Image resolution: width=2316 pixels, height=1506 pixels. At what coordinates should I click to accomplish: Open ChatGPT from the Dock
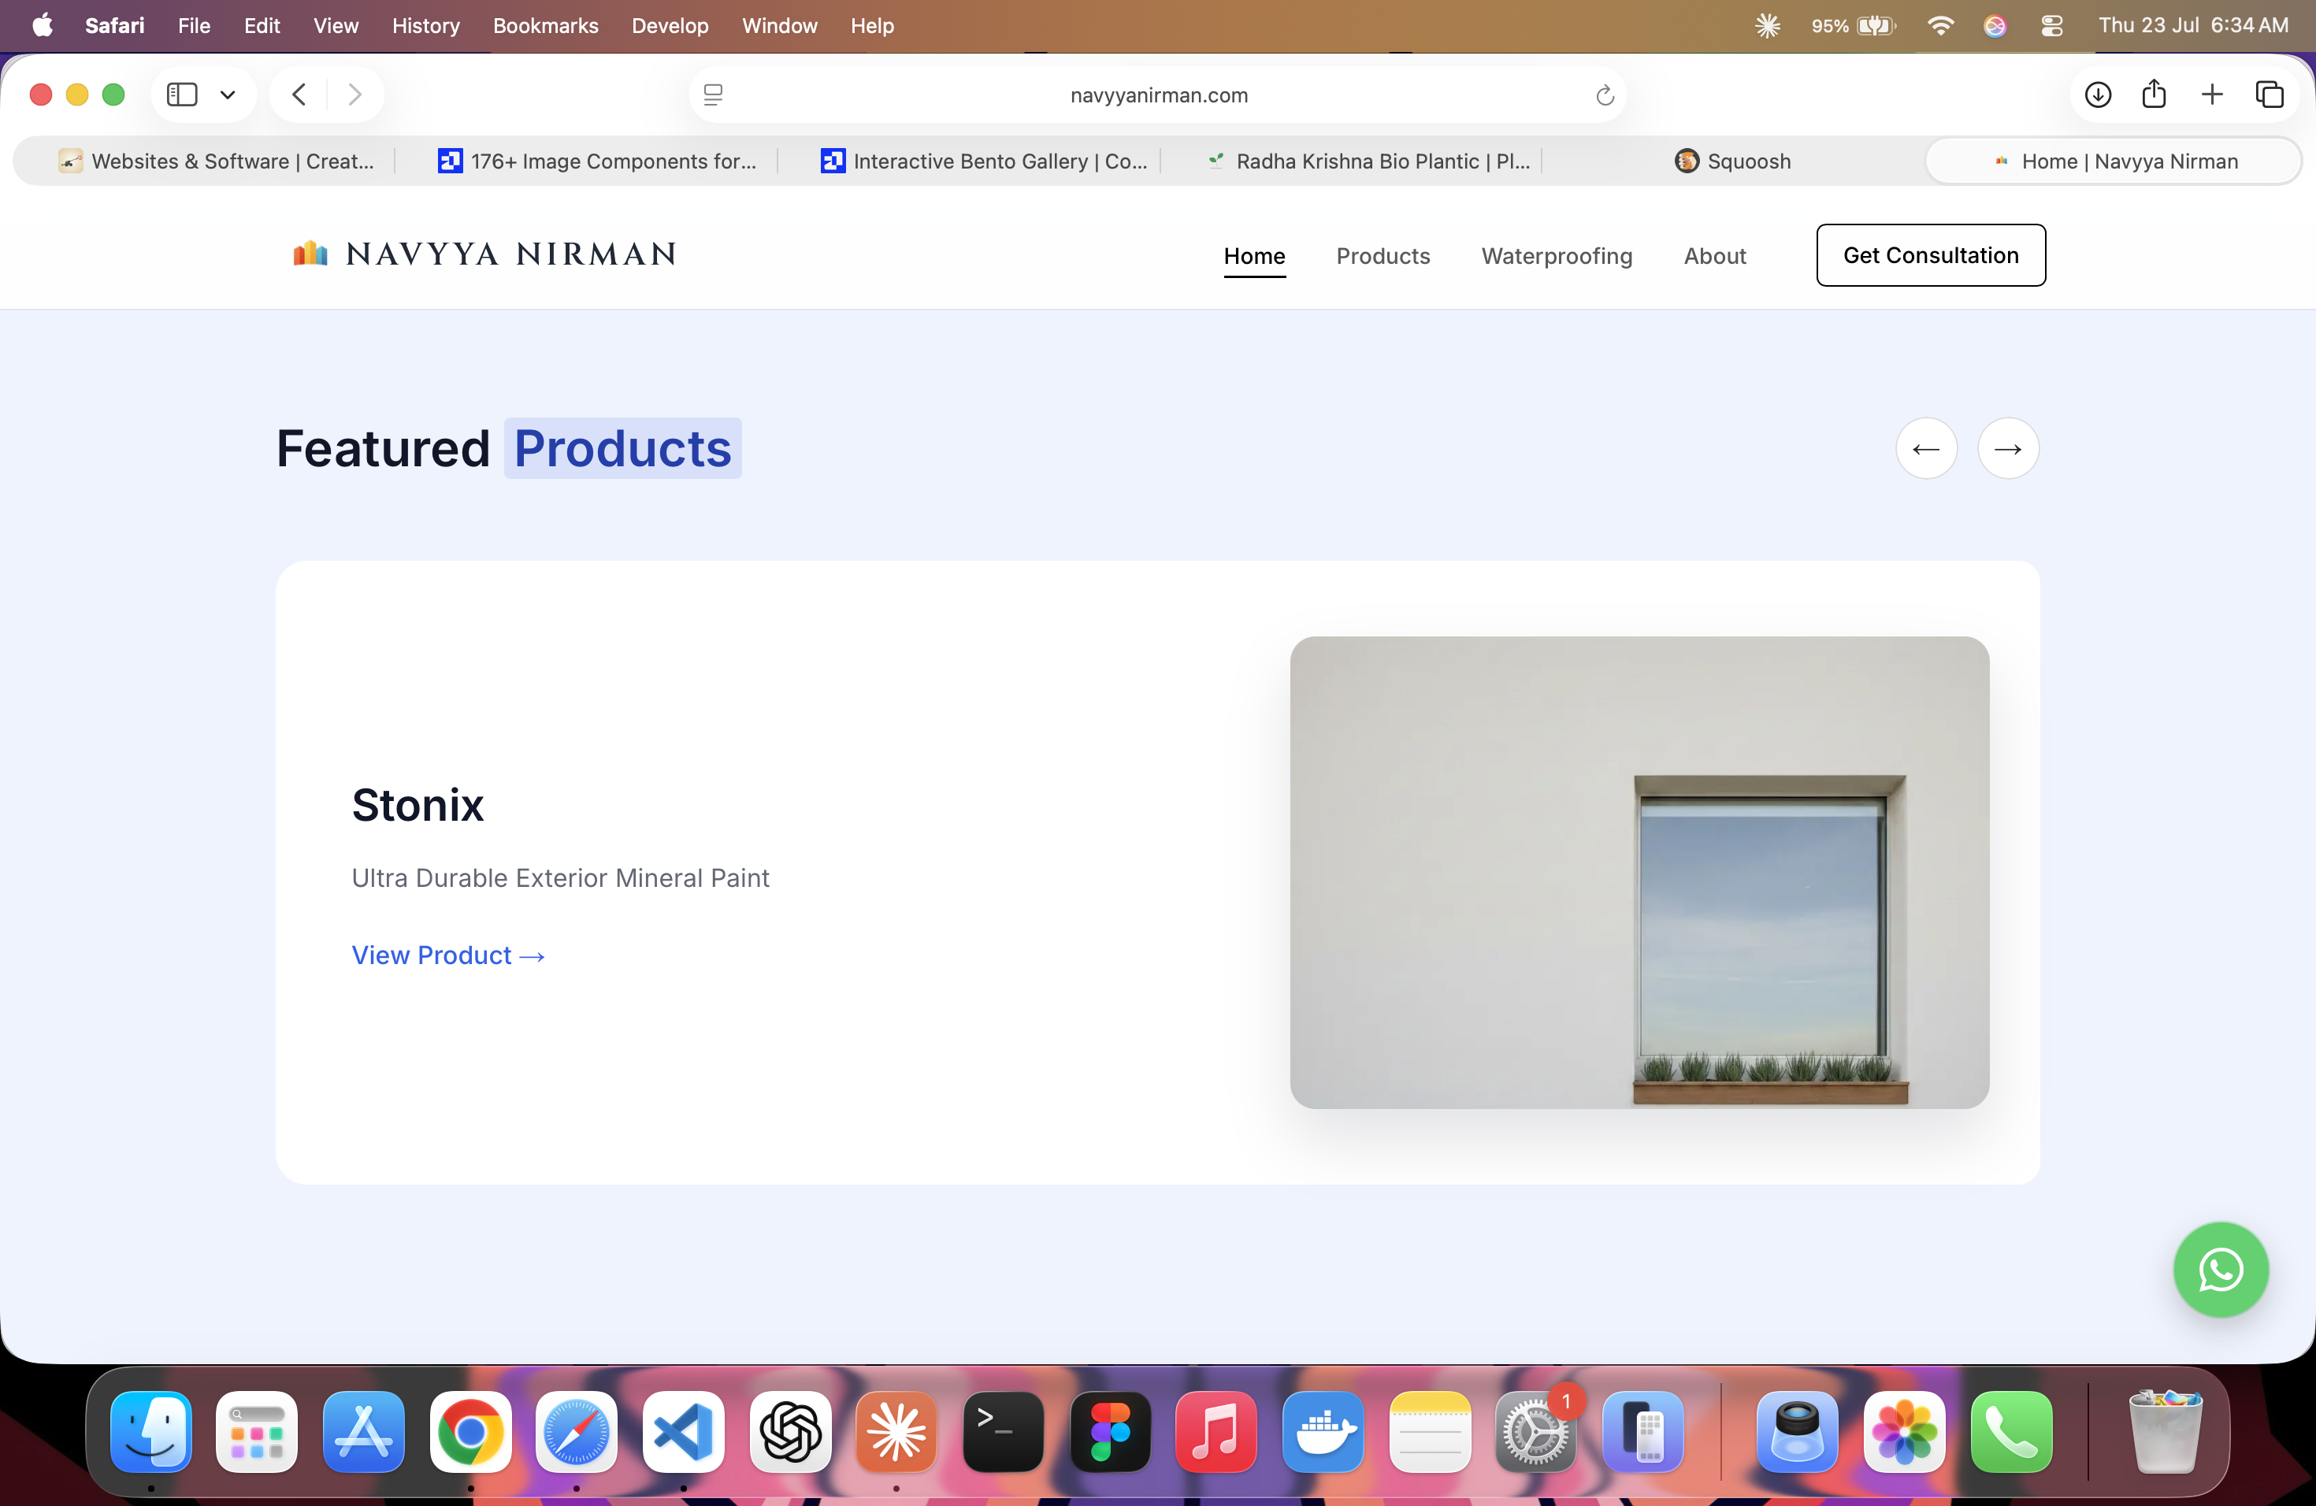(x=790, y=1431)
